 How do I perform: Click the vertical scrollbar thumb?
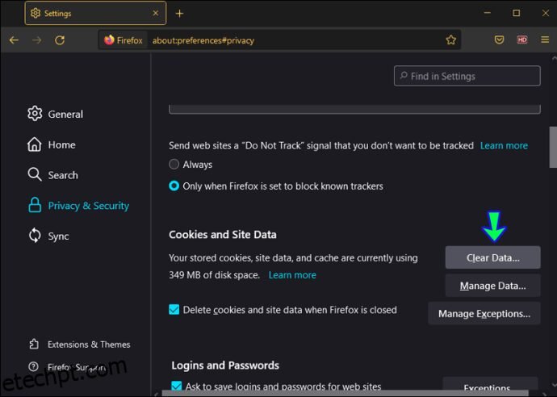click(553, 147)
